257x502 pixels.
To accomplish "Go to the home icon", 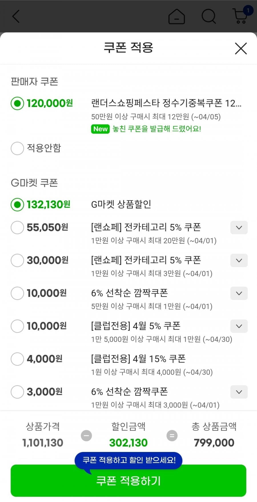I will [177, 16].
